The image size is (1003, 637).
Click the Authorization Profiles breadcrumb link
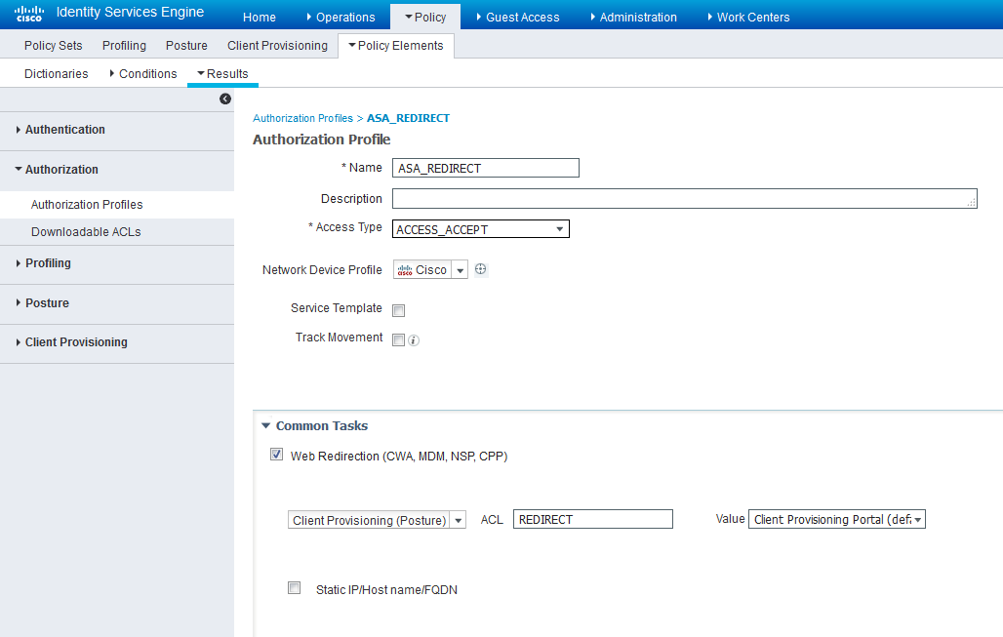pyautogui.click(x=302, y=118)
